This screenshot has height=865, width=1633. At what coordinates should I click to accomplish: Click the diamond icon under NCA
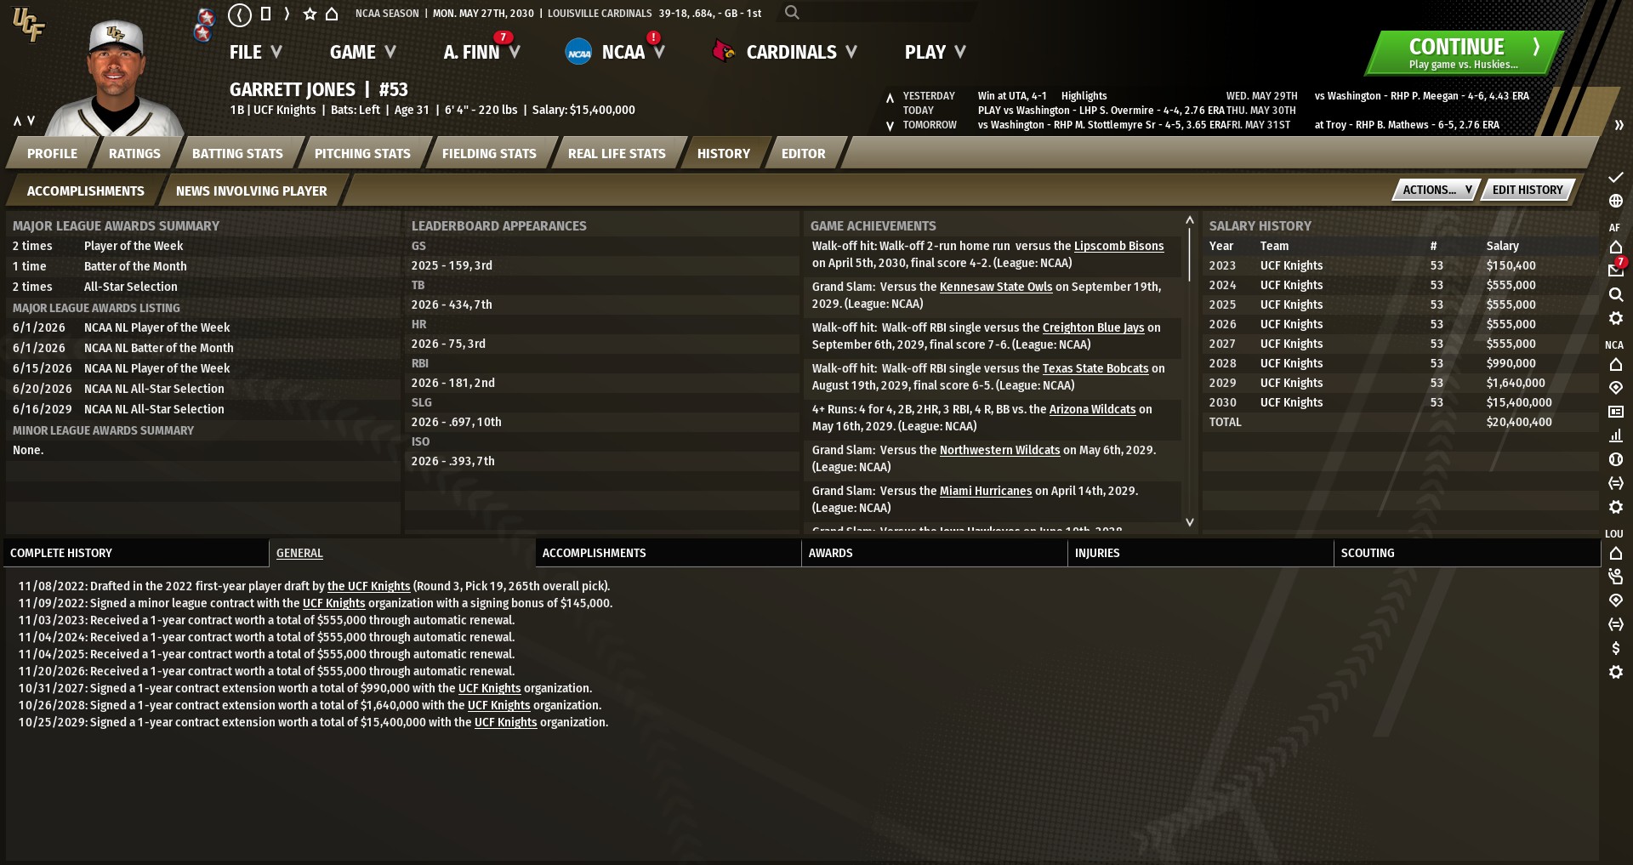(1616, 388)
